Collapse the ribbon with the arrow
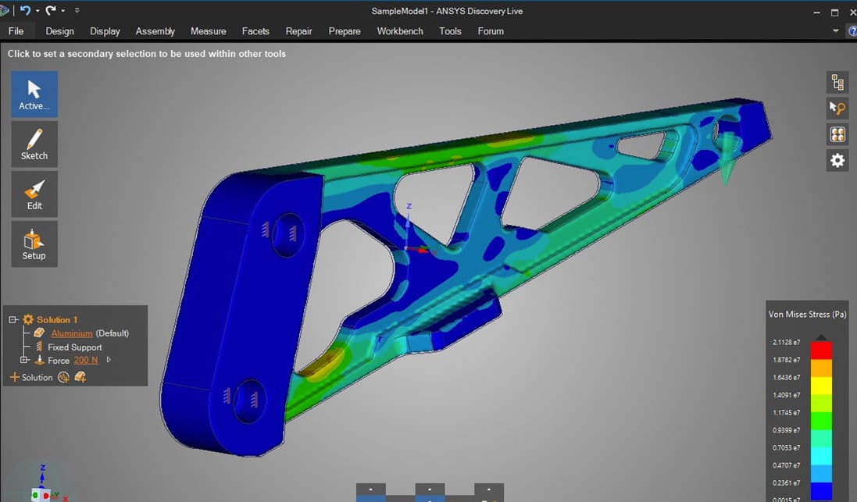 (x=836, y=31)
